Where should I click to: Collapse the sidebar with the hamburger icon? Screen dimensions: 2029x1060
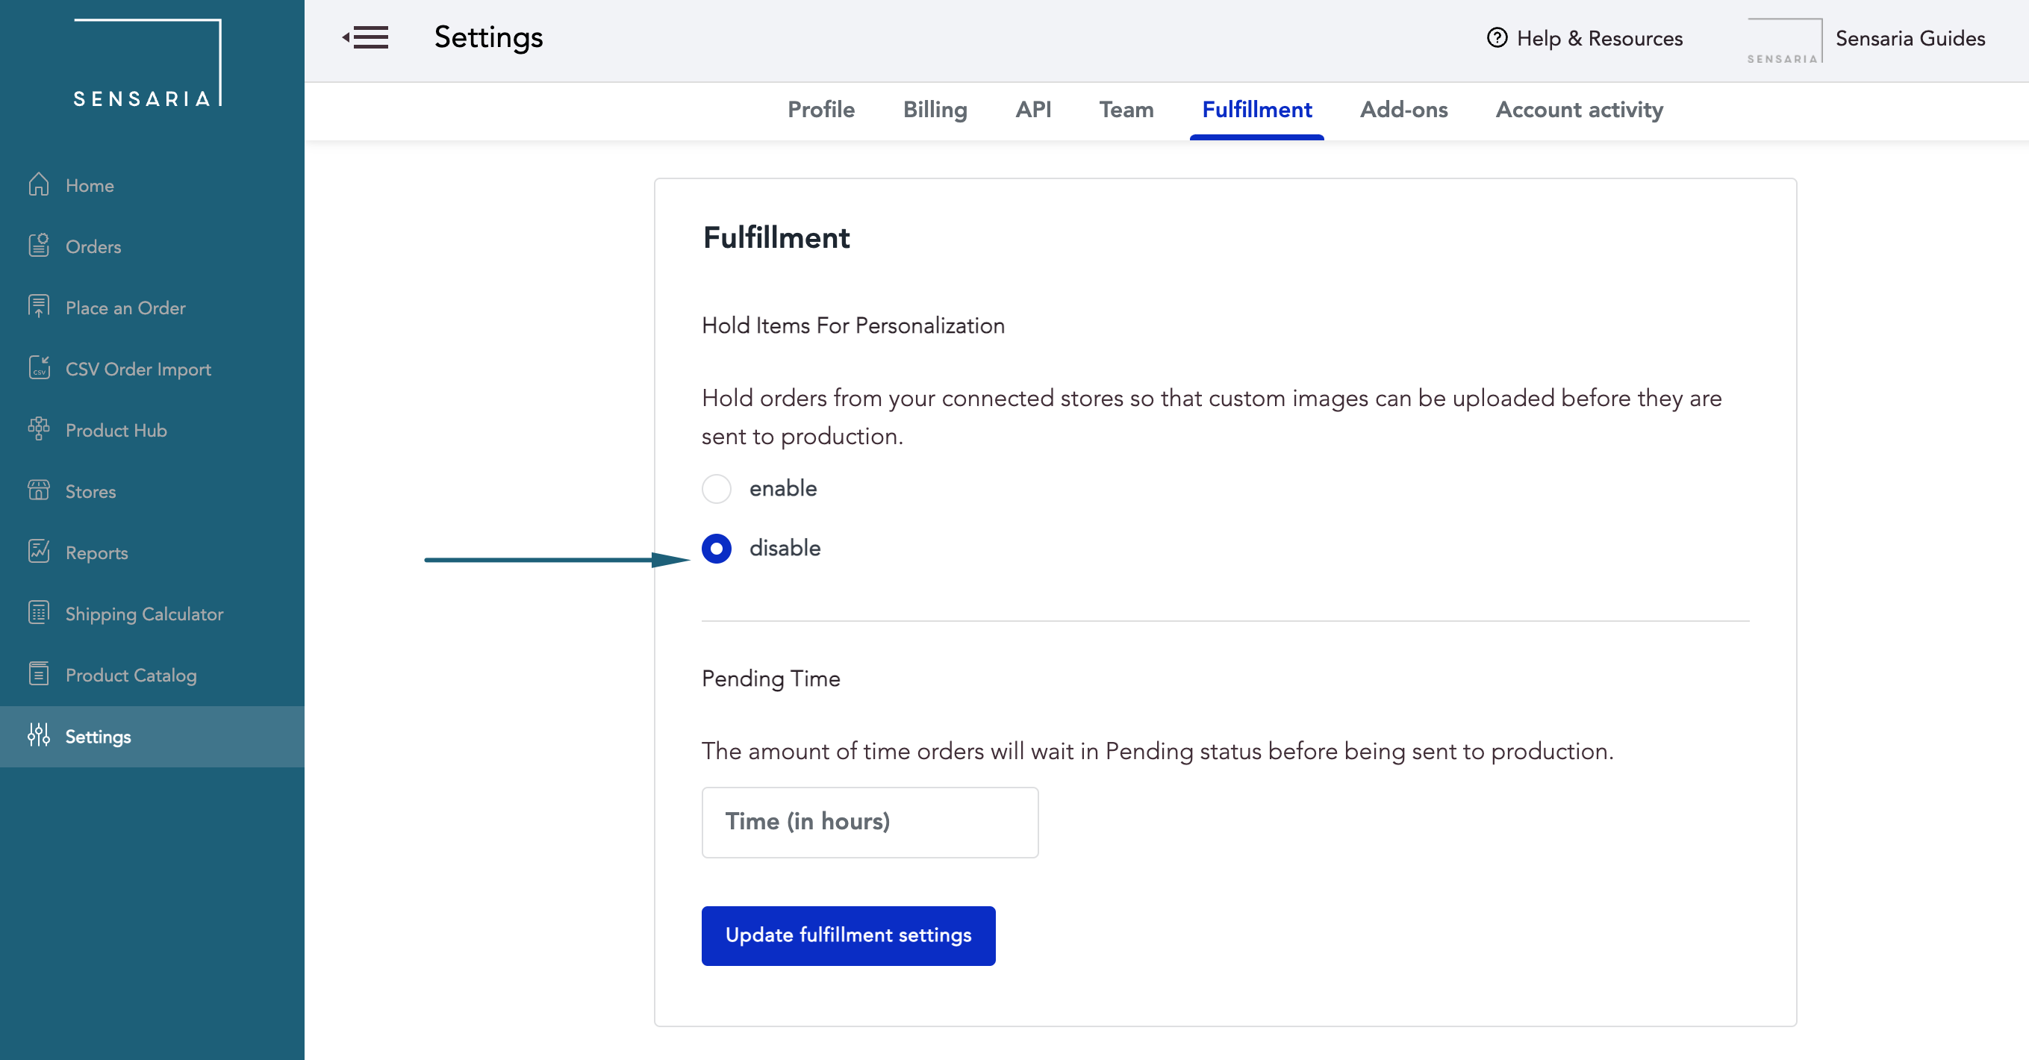[x=366, y=37]
